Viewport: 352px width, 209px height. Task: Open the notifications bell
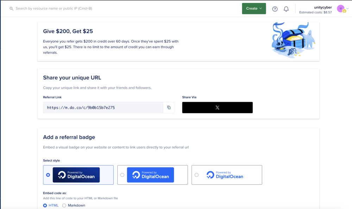pos(286,9)
